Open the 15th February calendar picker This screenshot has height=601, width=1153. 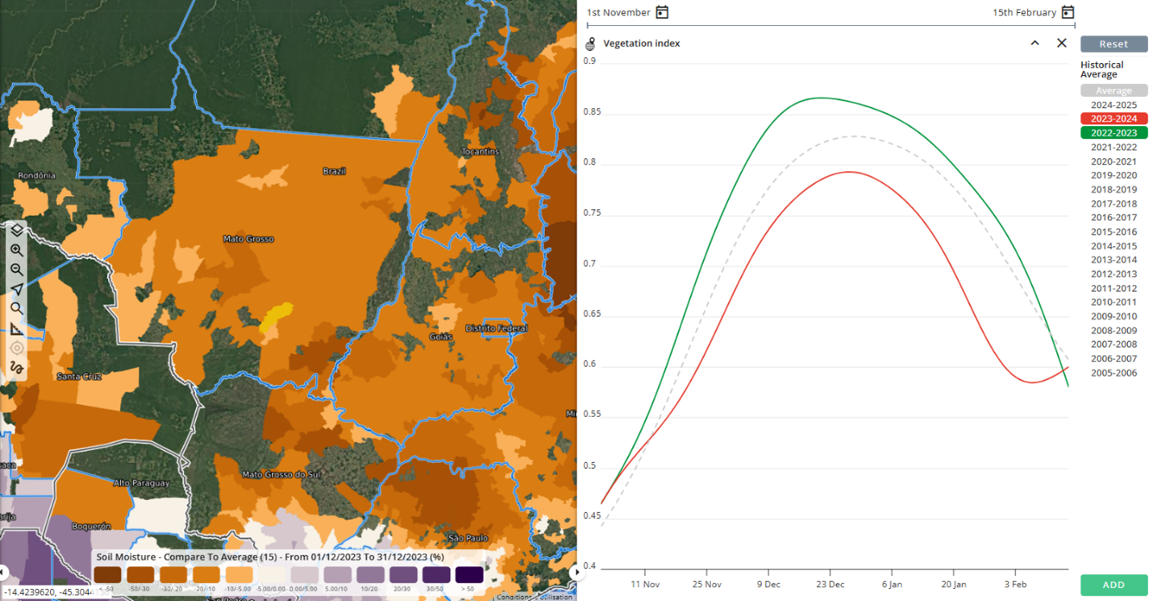[x=1068, y=12]
